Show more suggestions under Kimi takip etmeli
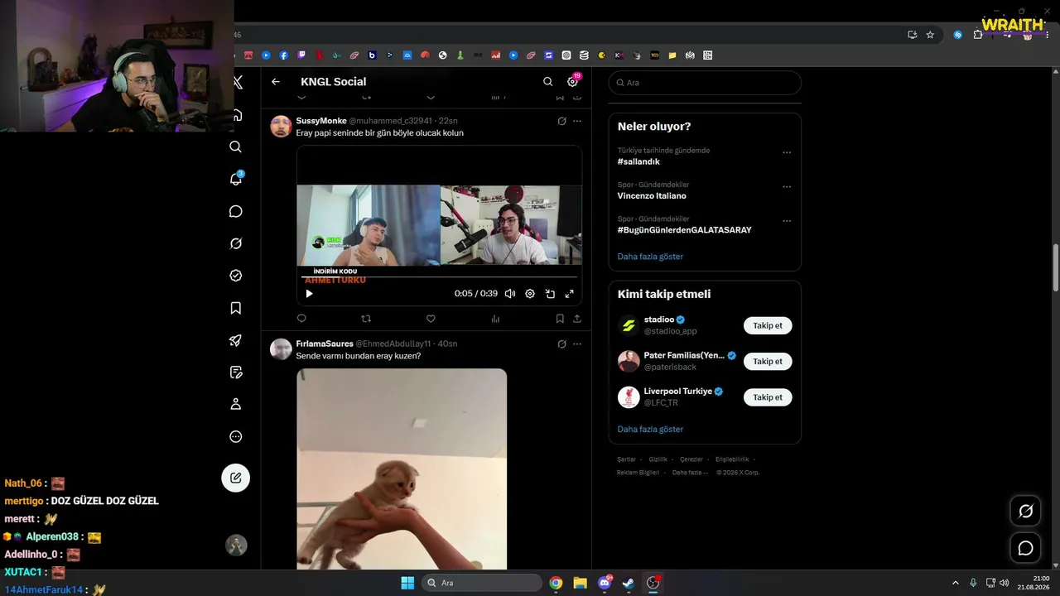 pyautogui.click(x=650, y=430)
